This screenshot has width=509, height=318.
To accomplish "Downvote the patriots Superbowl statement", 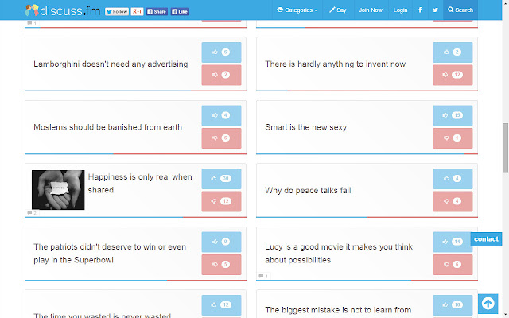I will coord(221,265).
